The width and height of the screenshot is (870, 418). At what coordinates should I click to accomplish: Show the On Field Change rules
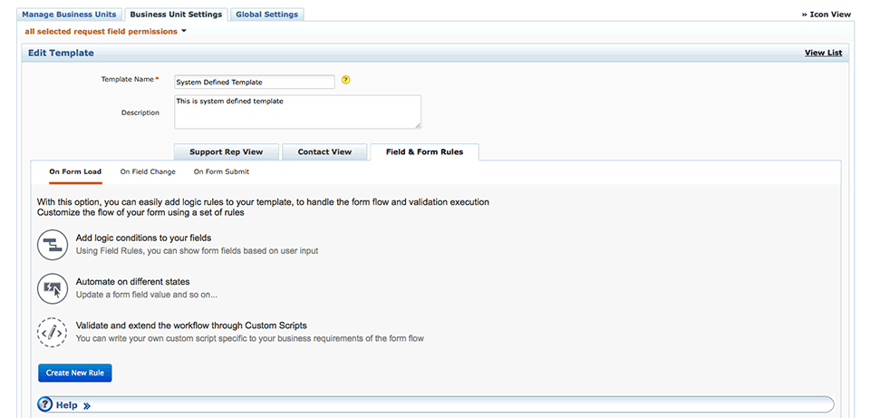pyautogui.click(x=148, y=171)
